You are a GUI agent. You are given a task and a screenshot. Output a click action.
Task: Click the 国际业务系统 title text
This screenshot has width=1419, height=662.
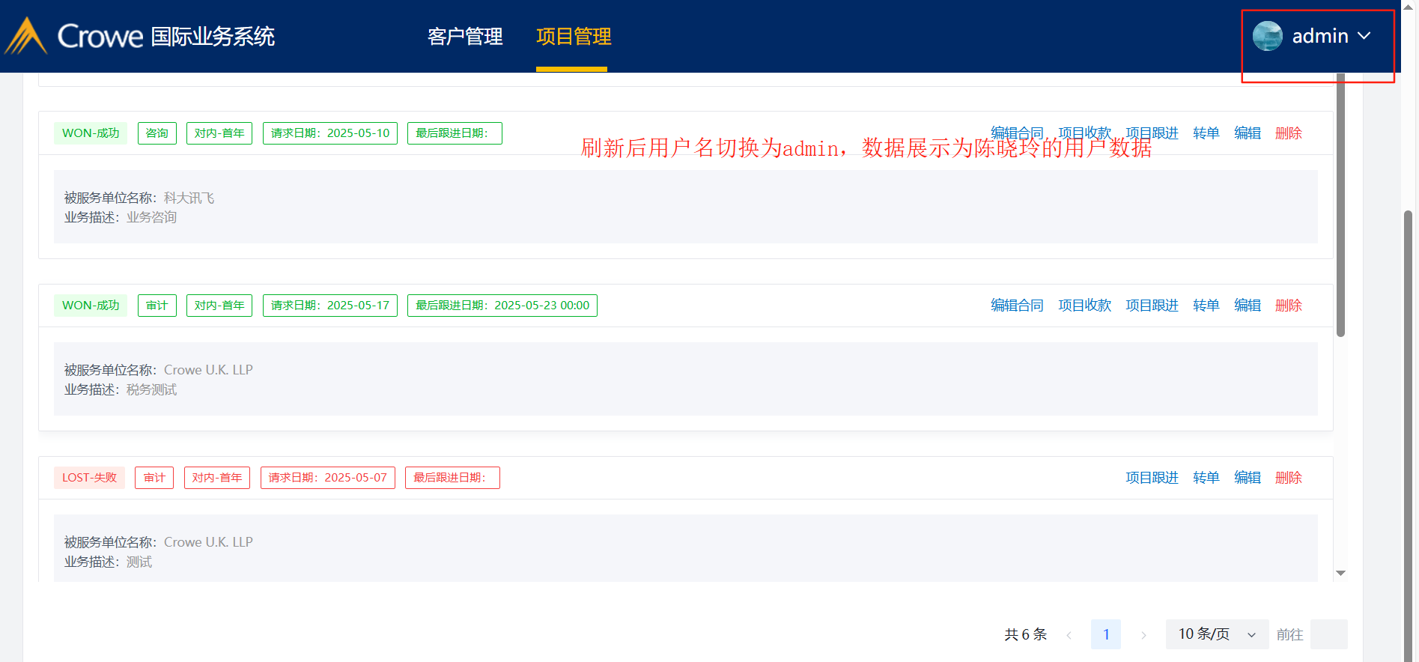click(x=213, y=36)
